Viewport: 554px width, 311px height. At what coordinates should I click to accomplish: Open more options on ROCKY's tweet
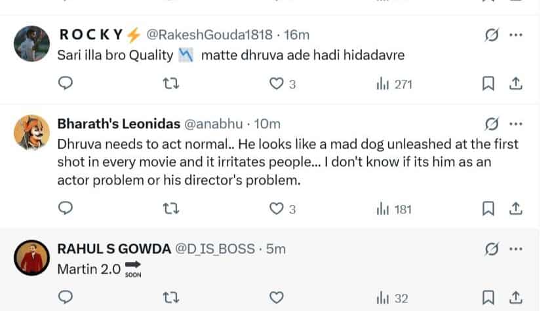tap(516, 35)
